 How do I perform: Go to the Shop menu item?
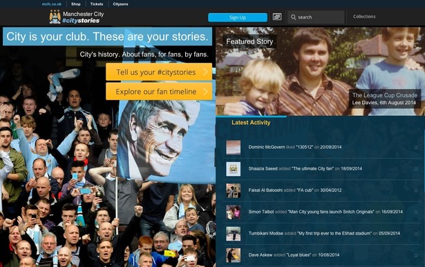click(75, 4)
